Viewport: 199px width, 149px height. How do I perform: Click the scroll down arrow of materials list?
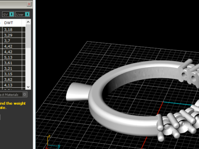click(28, 87)
